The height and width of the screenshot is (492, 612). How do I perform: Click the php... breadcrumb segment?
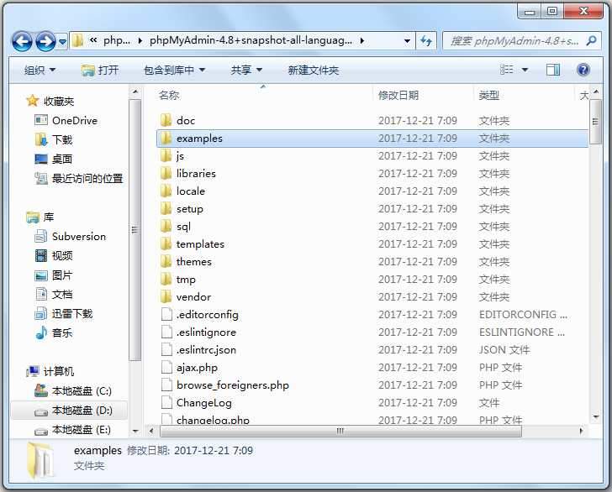(116, 40)
